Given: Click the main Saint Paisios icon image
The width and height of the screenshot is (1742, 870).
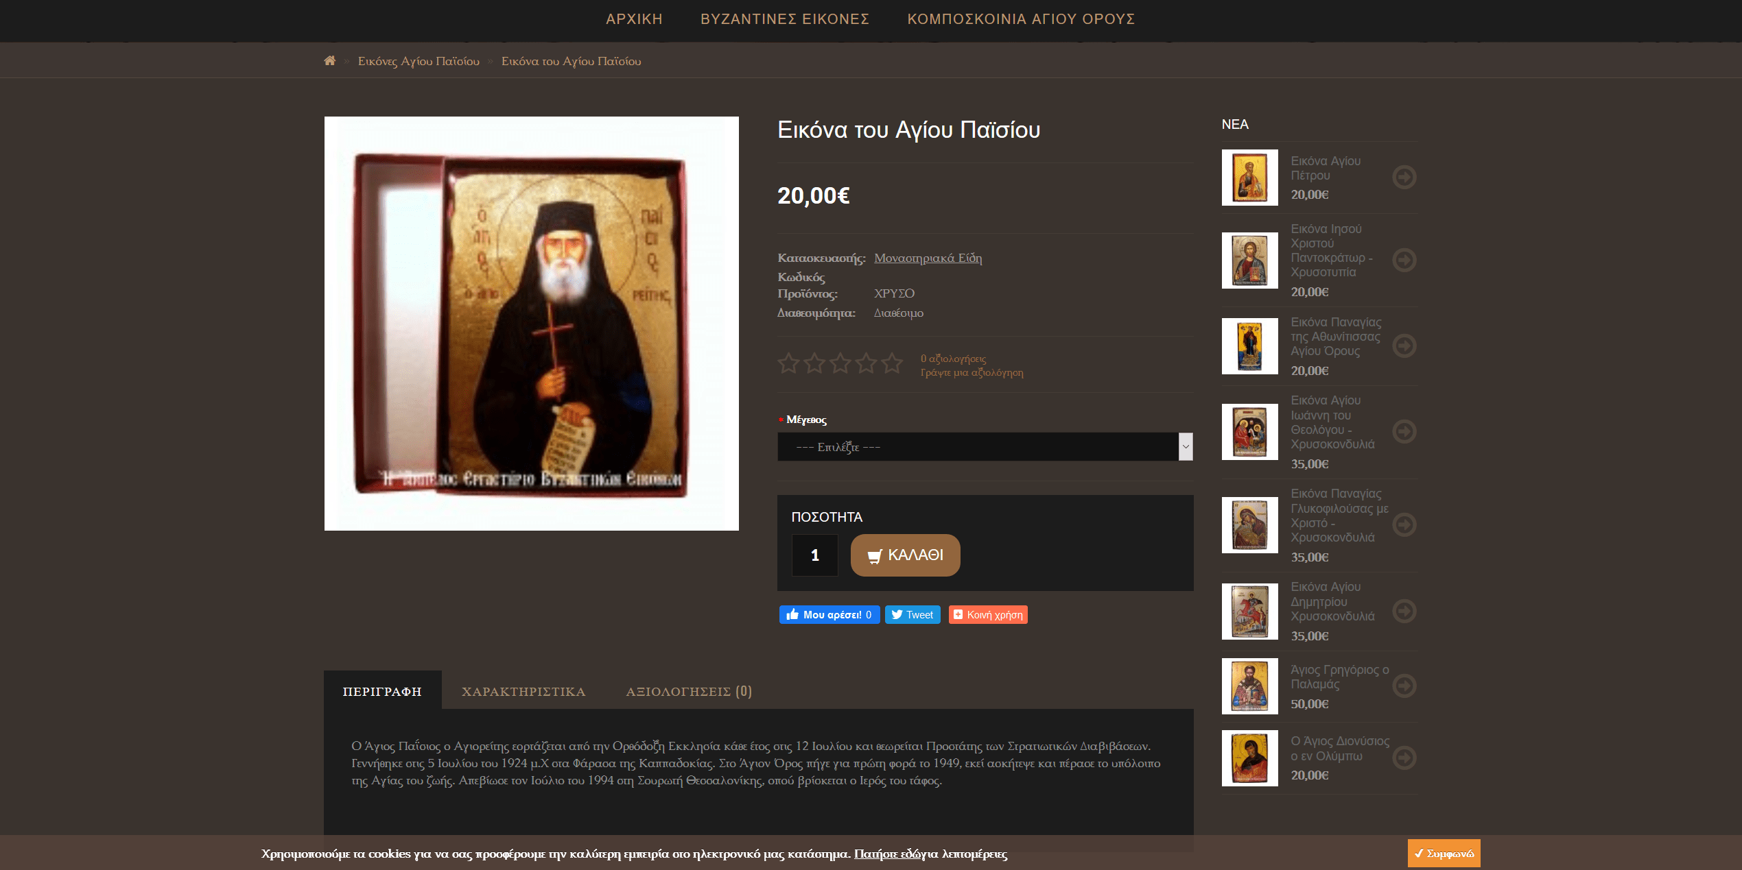Looking at the screenshot, I should pos(532,324).
